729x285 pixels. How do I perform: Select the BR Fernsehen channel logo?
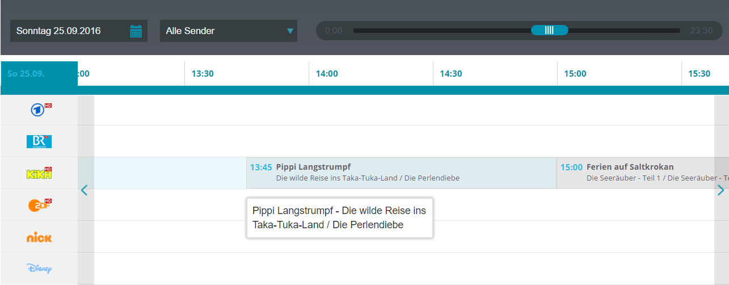tap(39, 141)
